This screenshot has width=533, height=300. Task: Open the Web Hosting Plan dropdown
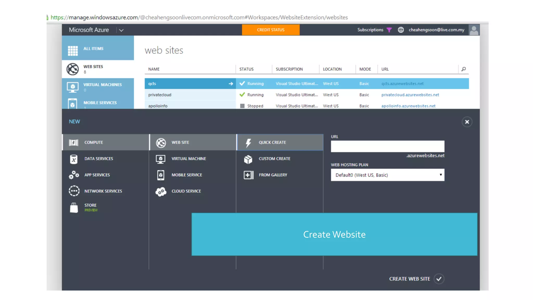[x=388, y=175]
